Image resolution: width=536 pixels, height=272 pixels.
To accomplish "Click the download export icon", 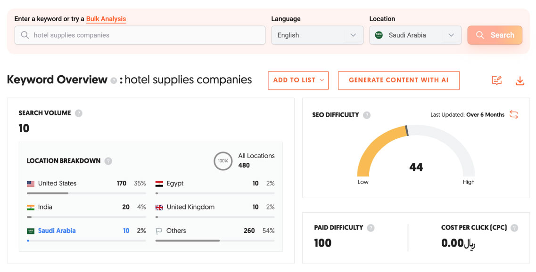I will pyautogui.click(x=520, y=81).
